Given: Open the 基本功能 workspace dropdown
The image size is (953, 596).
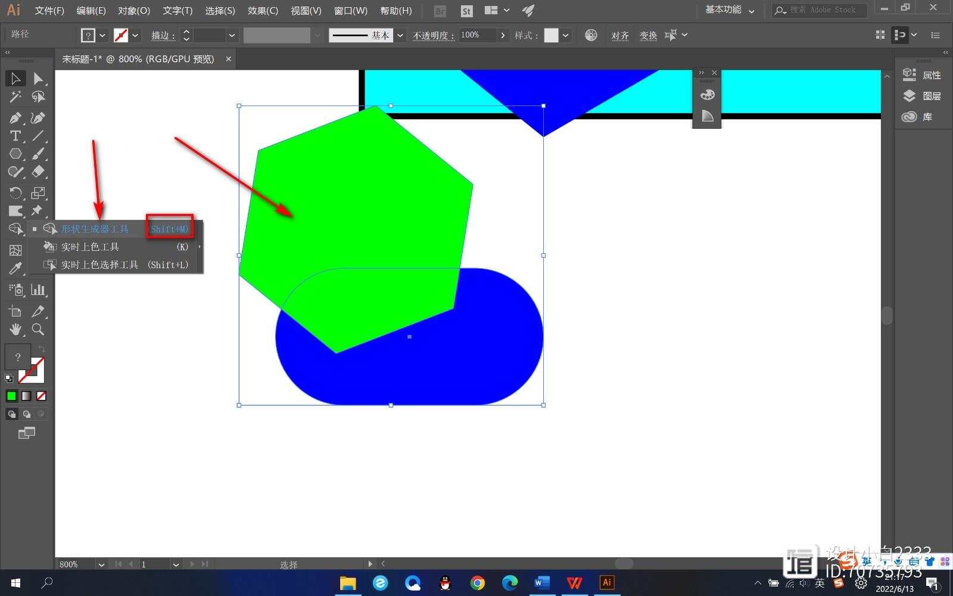Looking at the screenshot, I should point(730,10).
